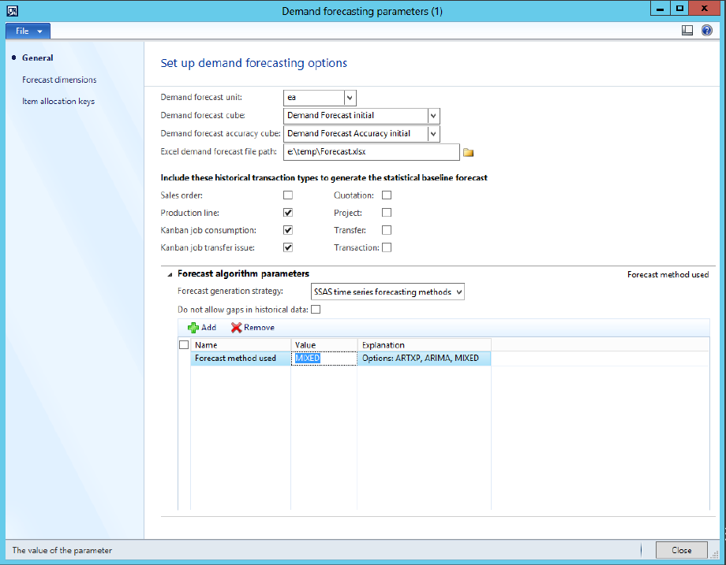Enable the Sales order checkbox
Viewport: 726px width, 565px height.
click(288, 195)
